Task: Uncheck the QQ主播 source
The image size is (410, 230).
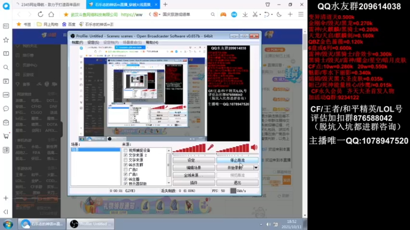Action: click(126, 179)
